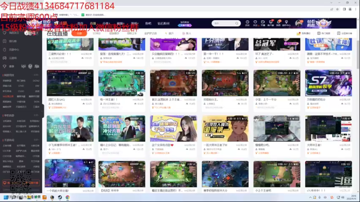Viewport: 360px width, 202px height.
Task: Select the S7冲分 filter tab
Action: 97,33
